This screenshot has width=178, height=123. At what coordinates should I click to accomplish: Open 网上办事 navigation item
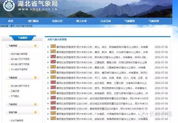[81, 21]
